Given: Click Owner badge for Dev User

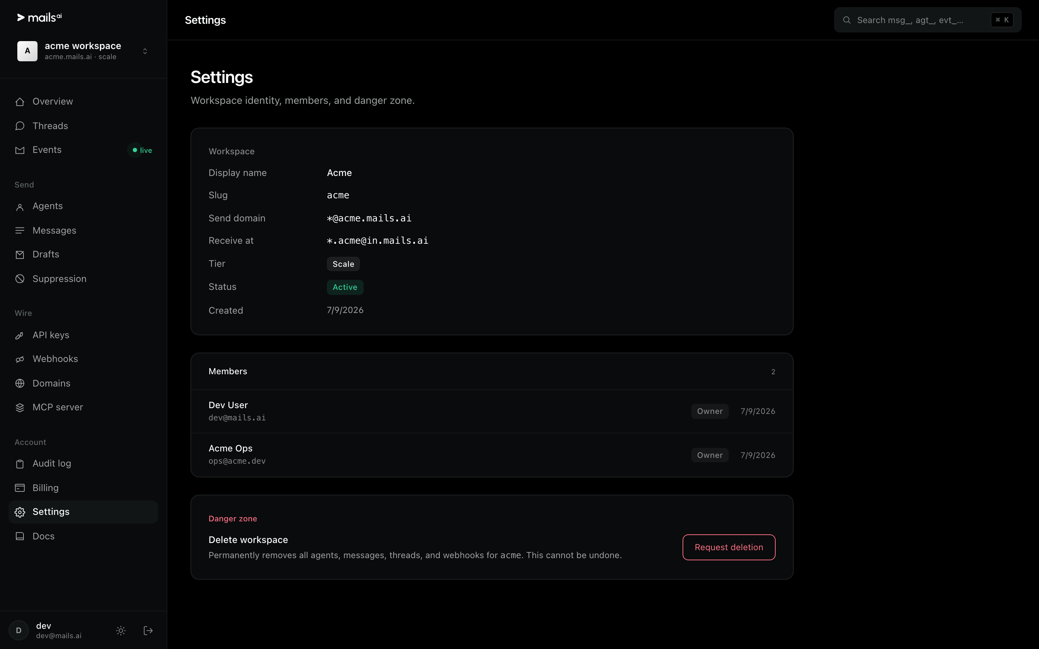Looking at the screenshot, I should click(x=710, y=411).
